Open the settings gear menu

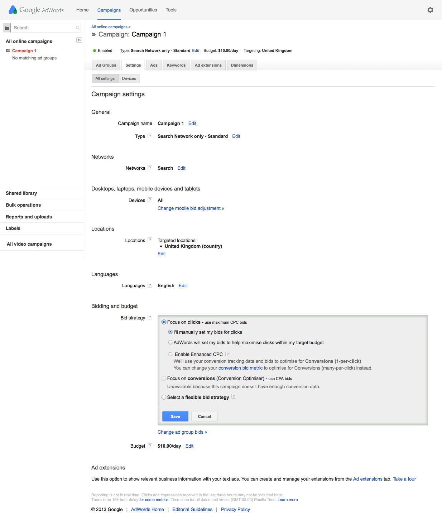430,10
